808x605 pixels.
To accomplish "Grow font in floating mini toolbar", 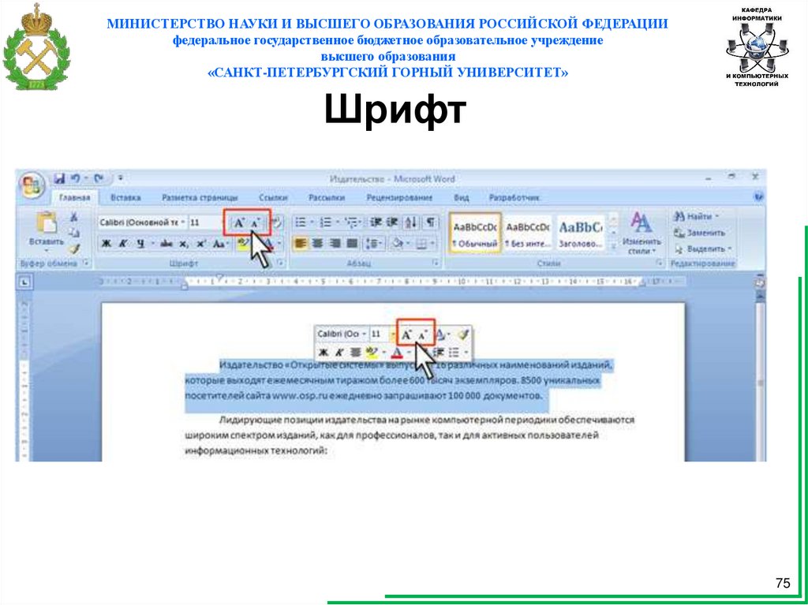I will point(407,335).
